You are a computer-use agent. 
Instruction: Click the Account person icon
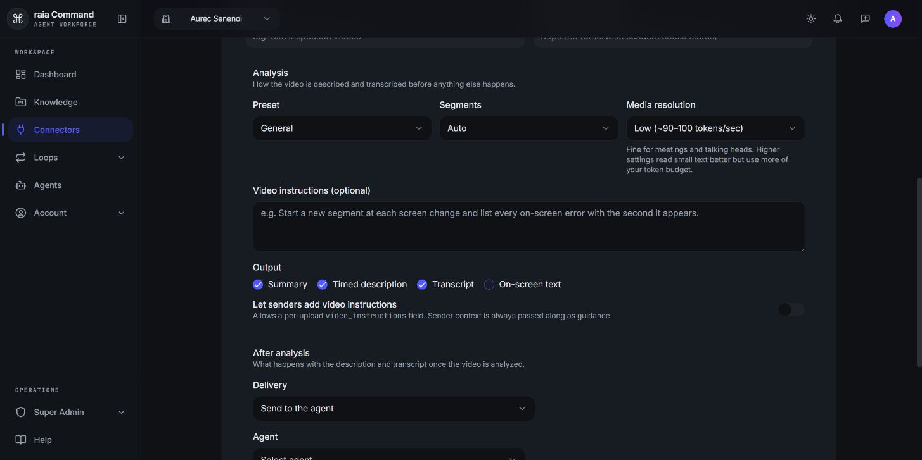click(x=21, y=213)
